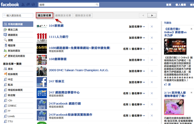The height and width of the screenshot is (124, 194).
Task: Click 247 網路開店學習中心 net247 thumbnail
Action: [42, 93]
